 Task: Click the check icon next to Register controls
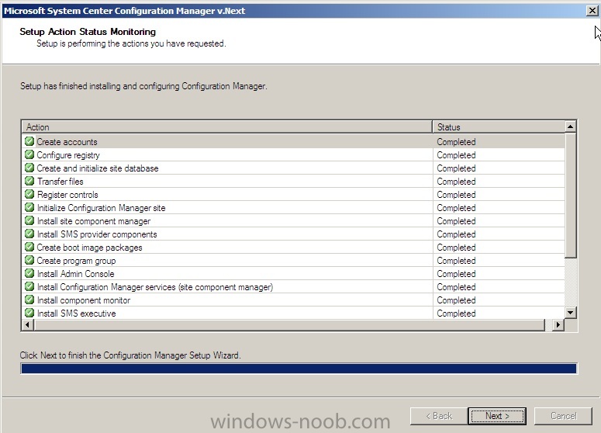[x=29, y=194]
